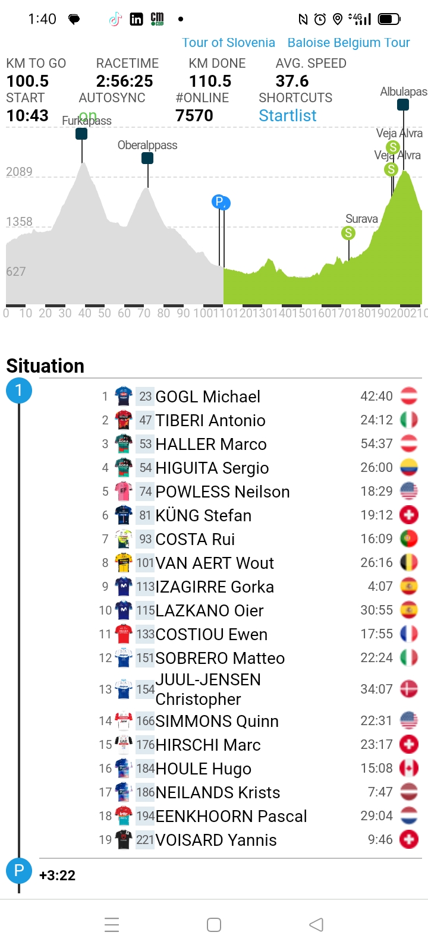The width and height of the screenshot is (428, 951).
Task: Tap the jersey icon next to HIGUITA Sergio
Action: (x=123, y=468)
